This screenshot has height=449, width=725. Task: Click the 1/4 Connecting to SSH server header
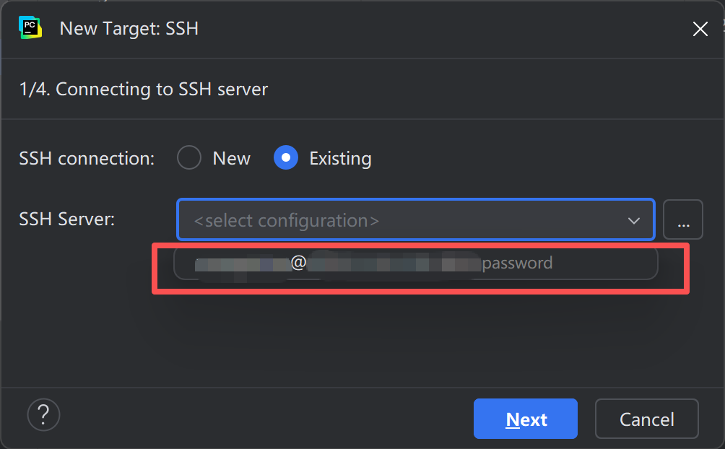coord(143,89)
